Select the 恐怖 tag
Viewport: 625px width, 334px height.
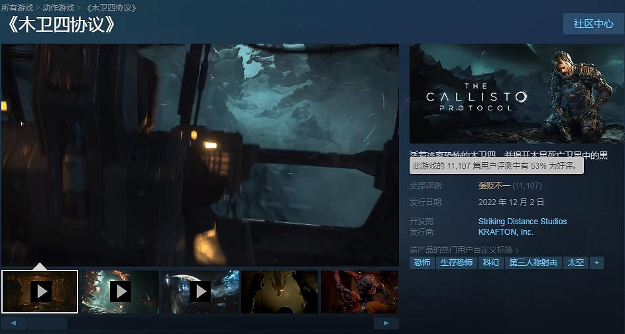coord(422,263)
